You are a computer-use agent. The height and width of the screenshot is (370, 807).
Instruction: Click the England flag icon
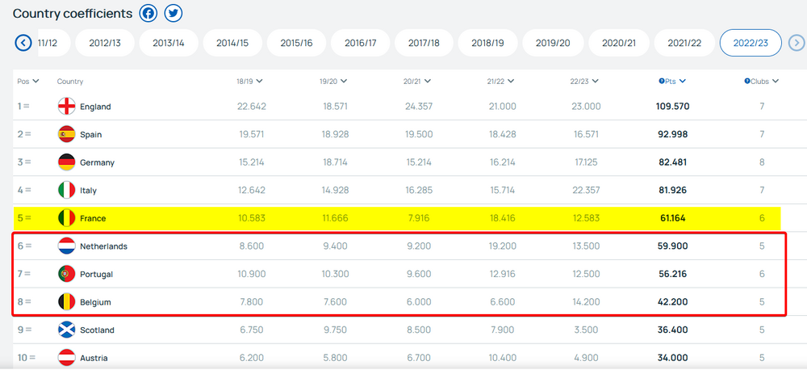pyautogui.click(x=67, y=107)
